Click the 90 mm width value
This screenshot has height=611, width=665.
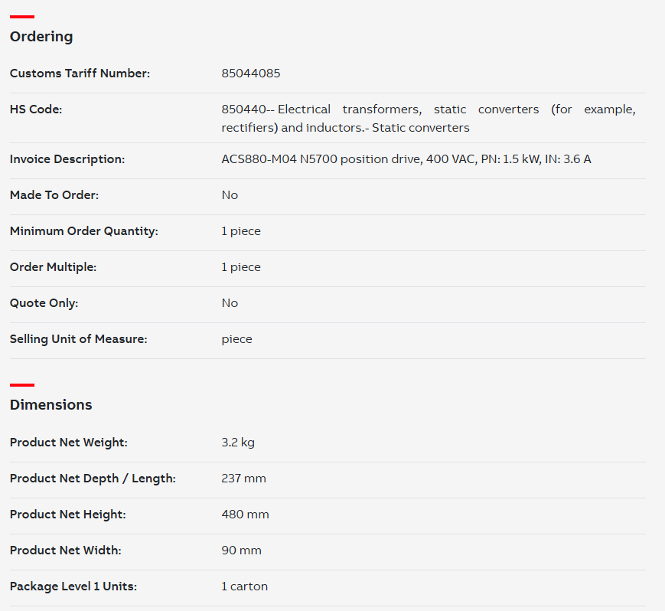[241, 551]
